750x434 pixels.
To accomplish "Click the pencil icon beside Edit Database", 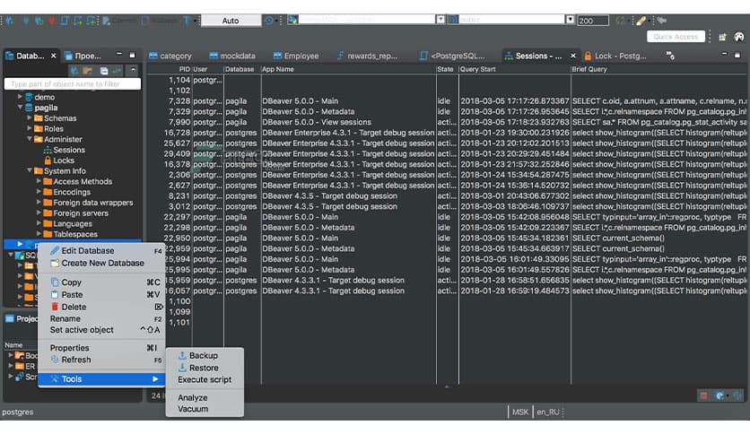I will click(x=55, y=250).
